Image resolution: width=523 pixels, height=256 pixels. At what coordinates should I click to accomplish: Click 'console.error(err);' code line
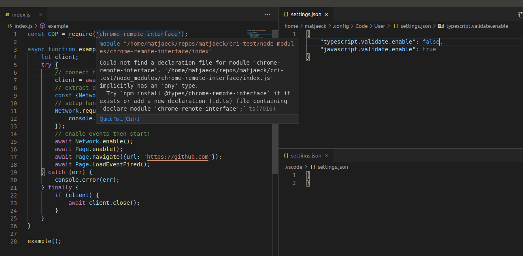(87, 180)
